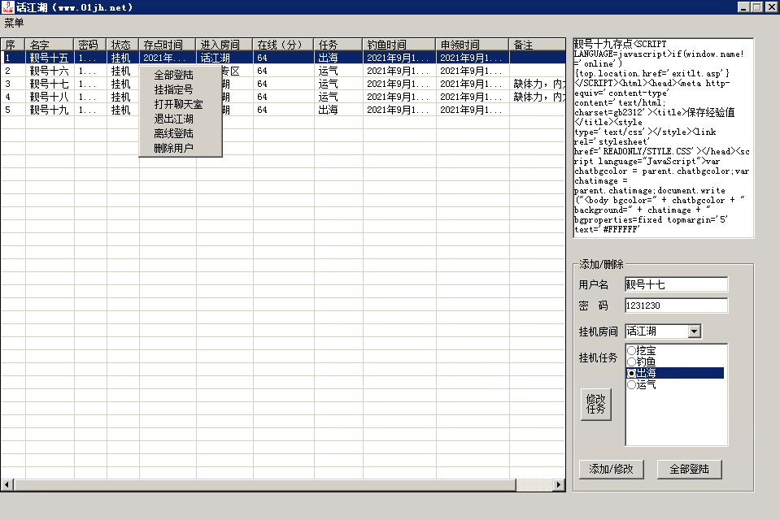Click the 申领时间 column header
The image size is (780, 520).
click(x=473, y=44)
